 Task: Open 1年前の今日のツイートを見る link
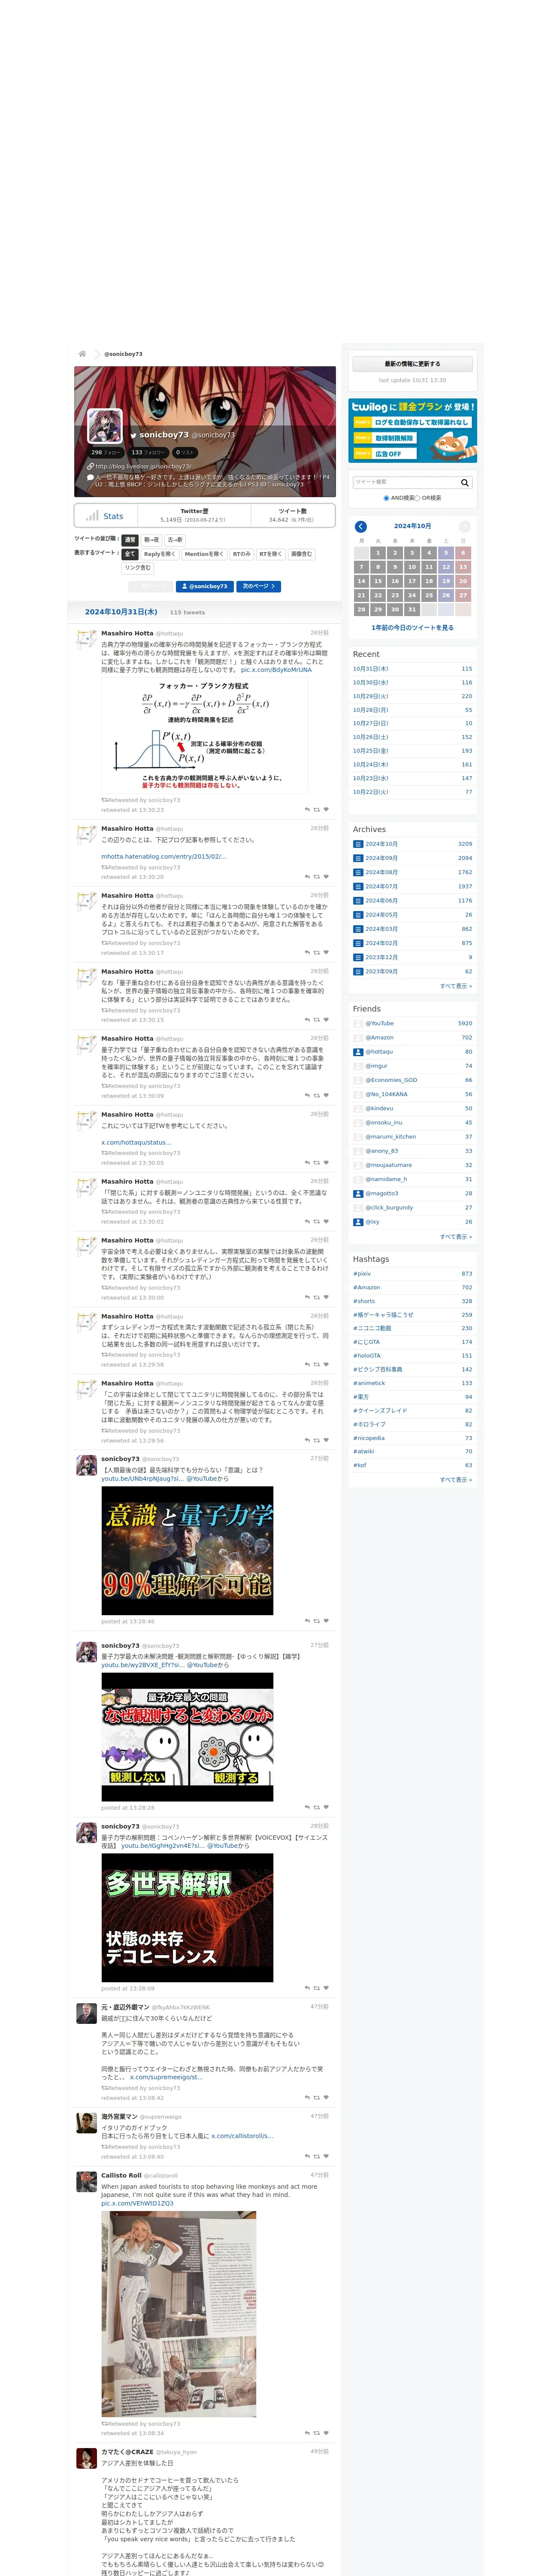412,628
